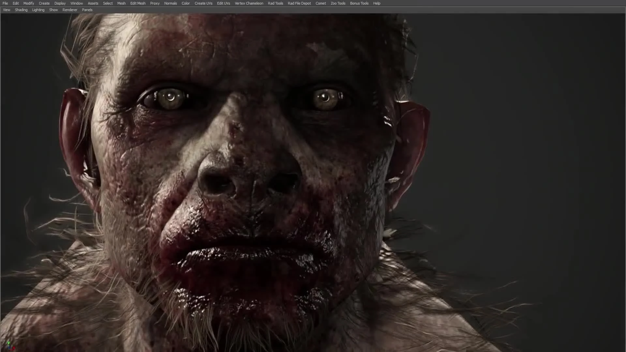Open the Zoo Tools menu
Viewport: 626px width, 352px height.
coord(338,3)
